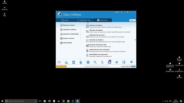
Task: Click planet browser icon in bottom toolbar
Action: coord(117,62)
